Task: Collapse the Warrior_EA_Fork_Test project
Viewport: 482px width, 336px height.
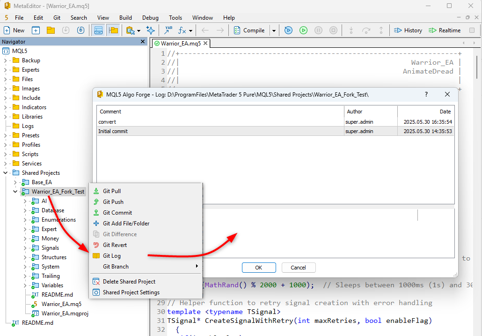Action: click(15, 192)
